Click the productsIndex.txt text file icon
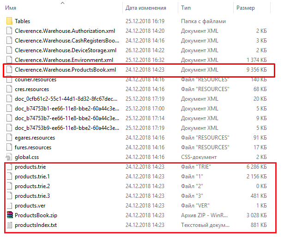Screen dimensions: 290x238 9,225
